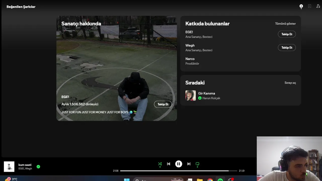322x181 pixels.
Task: Click the monthly listeners text 1.506.562
Action: pos(80,104)
